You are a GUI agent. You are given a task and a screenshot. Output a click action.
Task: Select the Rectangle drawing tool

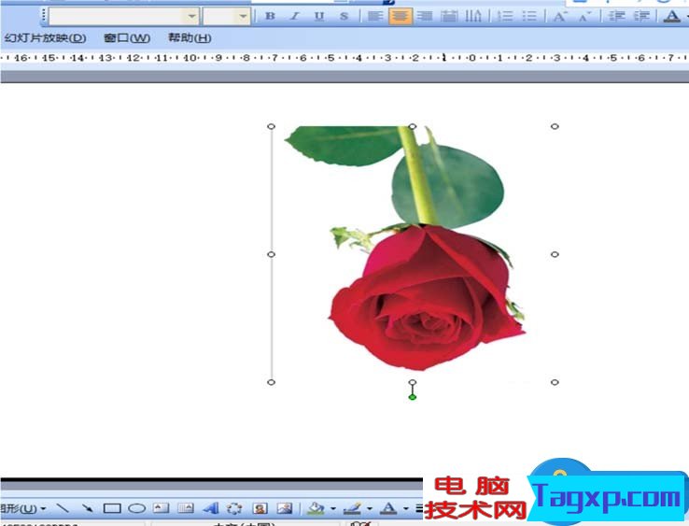tap(112, 509)
